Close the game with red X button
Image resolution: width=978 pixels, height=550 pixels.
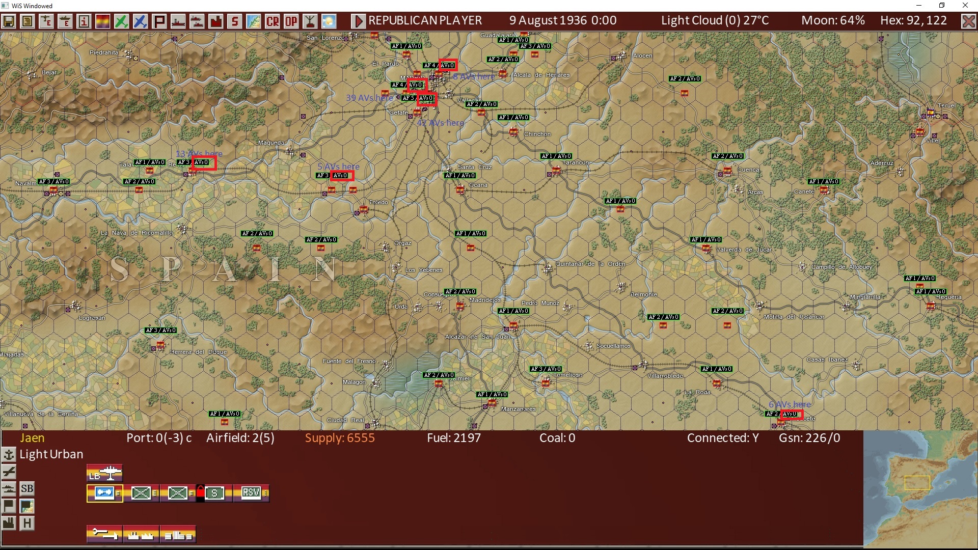tap(968, 21)
